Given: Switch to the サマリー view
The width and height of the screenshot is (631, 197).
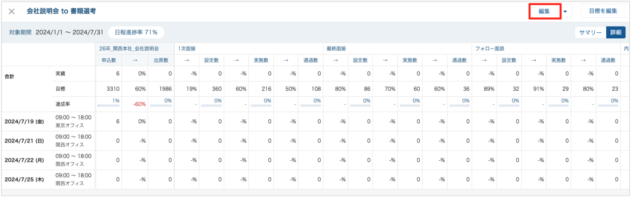Looking at the screenshot, I should point(590,32).
